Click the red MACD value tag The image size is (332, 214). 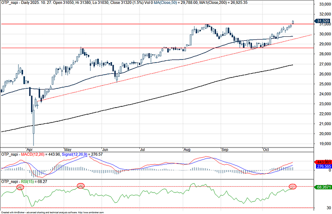tap(323, 162)
